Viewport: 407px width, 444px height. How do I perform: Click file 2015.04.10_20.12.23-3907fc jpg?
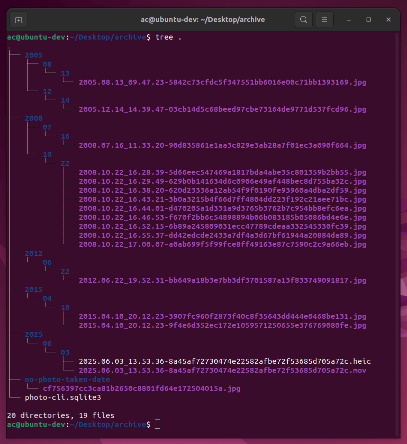pos(222,316)
